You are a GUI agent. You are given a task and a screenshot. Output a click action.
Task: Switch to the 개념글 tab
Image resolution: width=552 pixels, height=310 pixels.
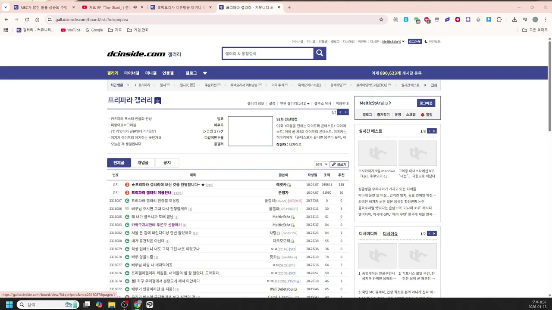143,163
